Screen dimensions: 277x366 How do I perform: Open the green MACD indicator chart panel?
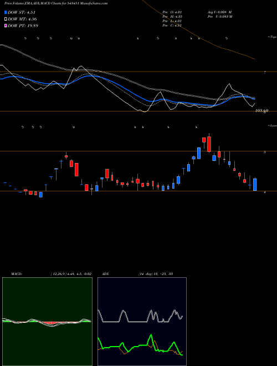point(47,322)
